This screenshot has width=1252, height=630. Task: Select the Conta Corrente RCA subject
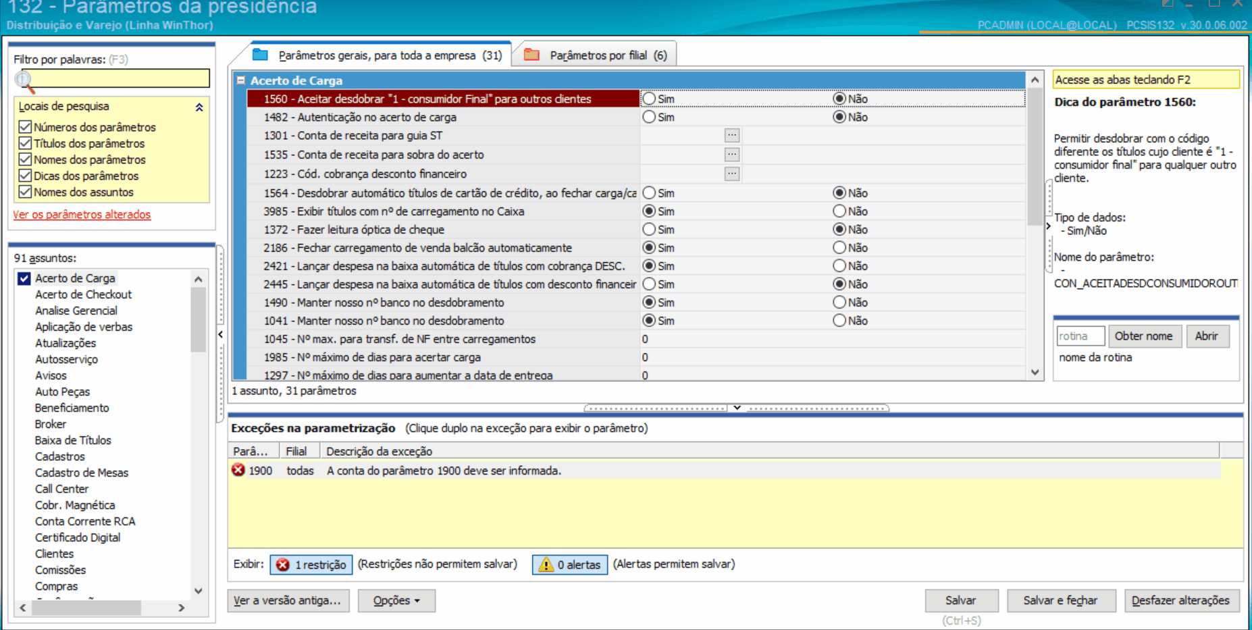coord(85,521)
